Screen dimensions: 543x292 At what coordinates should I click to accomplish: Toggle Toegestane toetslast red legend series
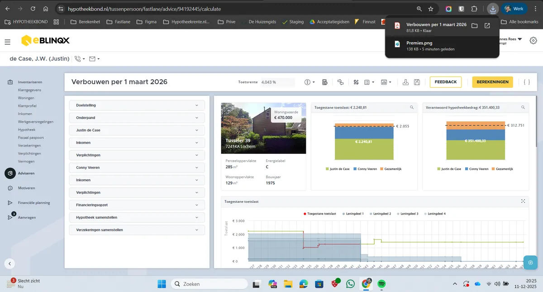[x=319, y=213]
